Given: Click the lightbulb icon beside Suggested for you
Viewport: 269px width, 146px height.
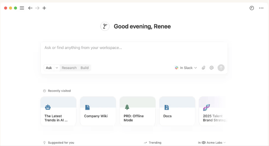Looking at the screenshot, I should click(x=44, y=142).
